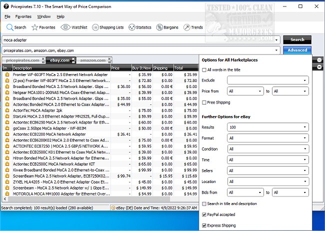Viewport: 325px width, 231px height.
Task: Sort by the Buy It Now column header
Action: (142, 68)
